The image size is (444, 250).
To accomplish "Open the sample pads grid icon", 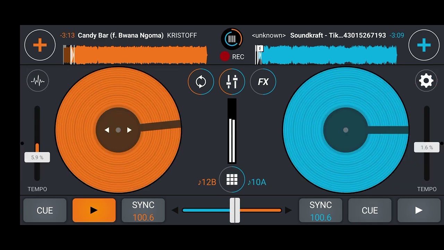I will click(232, 180).
